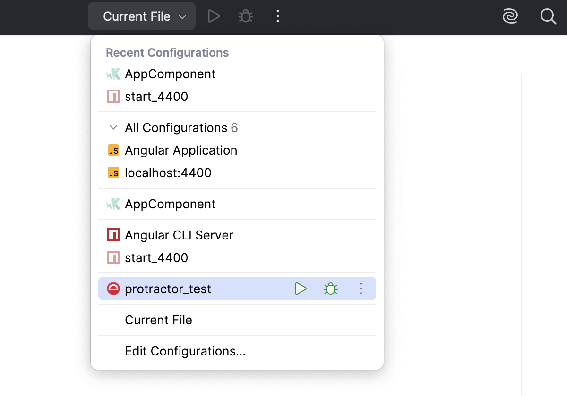This screenshot has width=567, height=396.
Task: Click the npm icon of start_4400 in All Configurations
Action: pyautogui.click(x=113, y=258)
